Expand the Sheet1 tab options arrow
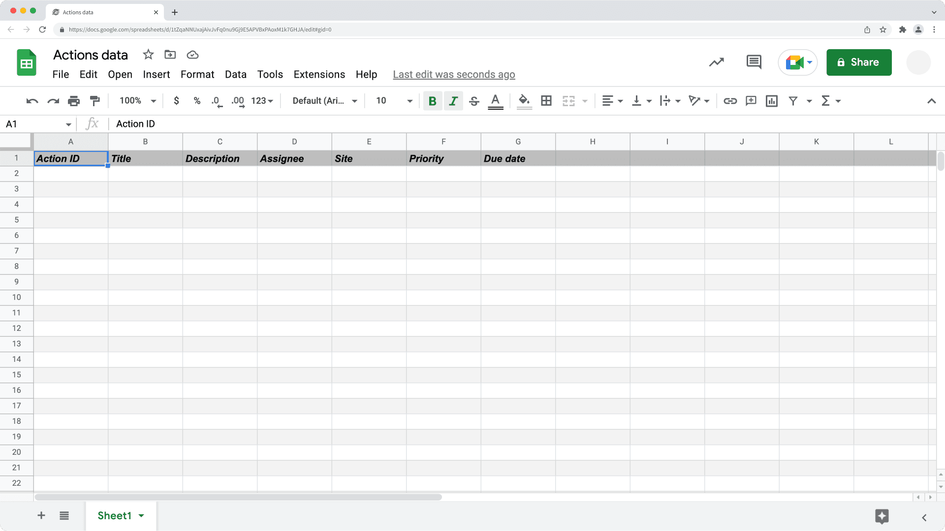 tap(141, 516)
